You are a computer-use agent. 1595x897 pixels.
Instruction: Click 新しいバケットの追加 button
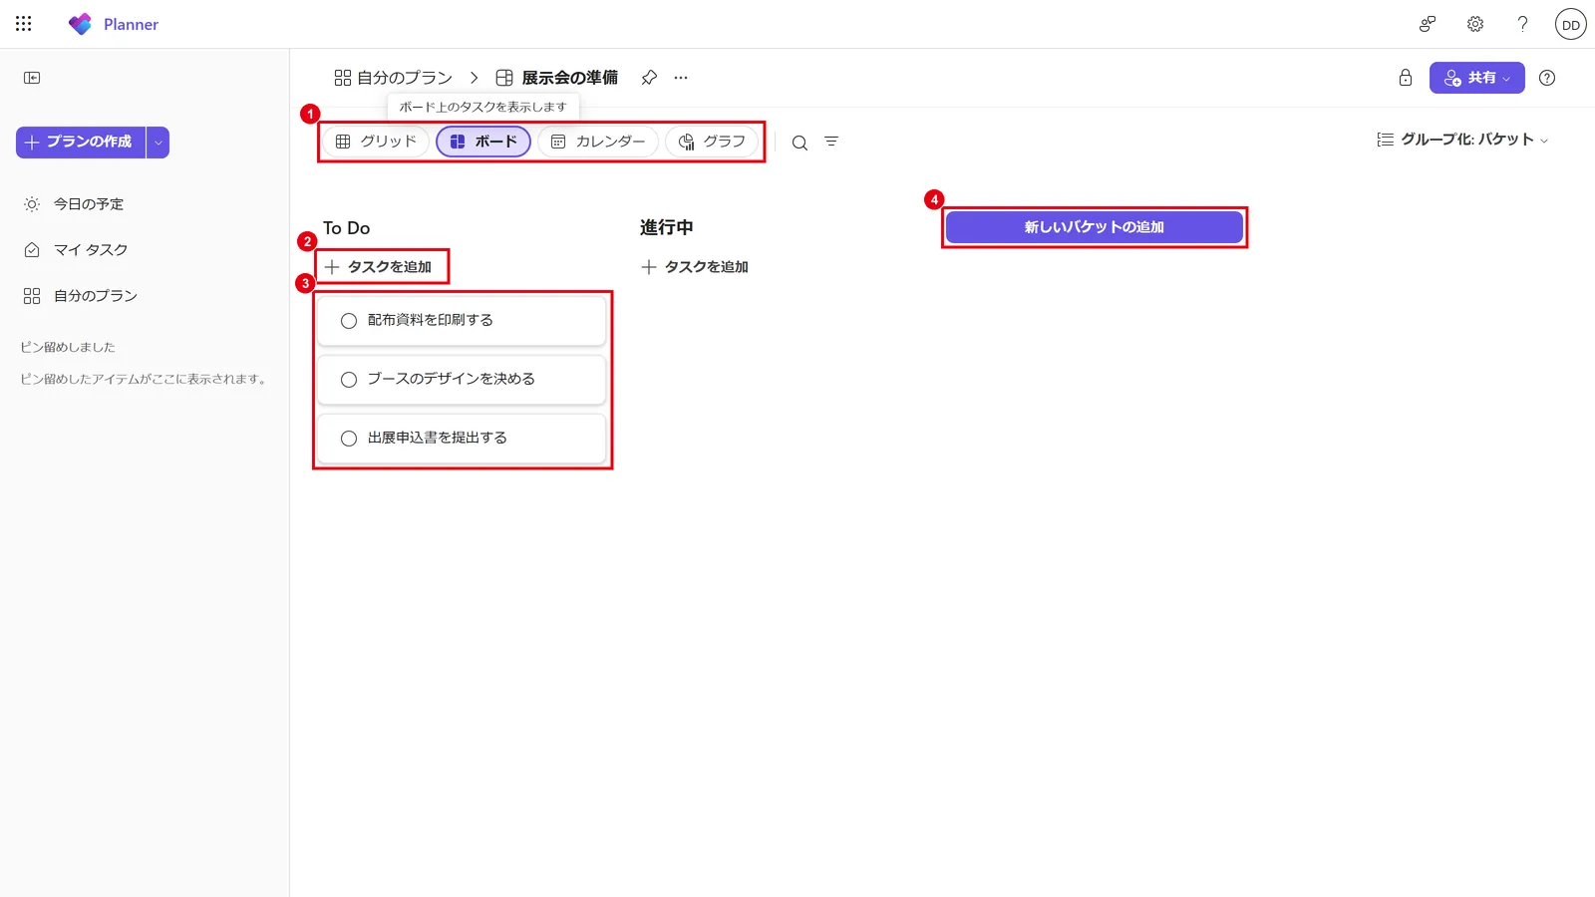(x=1095, y=227)
